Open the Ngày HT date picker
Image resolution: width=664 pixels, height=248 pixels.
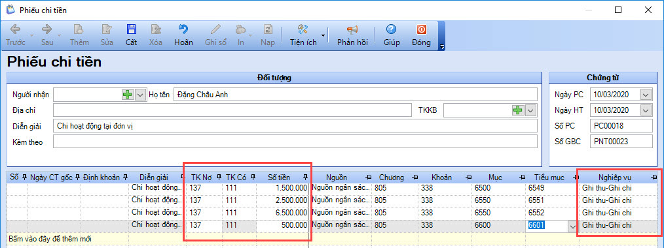tap(646, 110)
